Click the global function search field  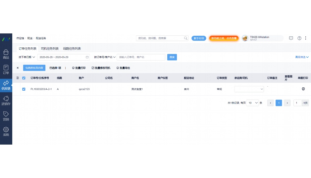162,38
